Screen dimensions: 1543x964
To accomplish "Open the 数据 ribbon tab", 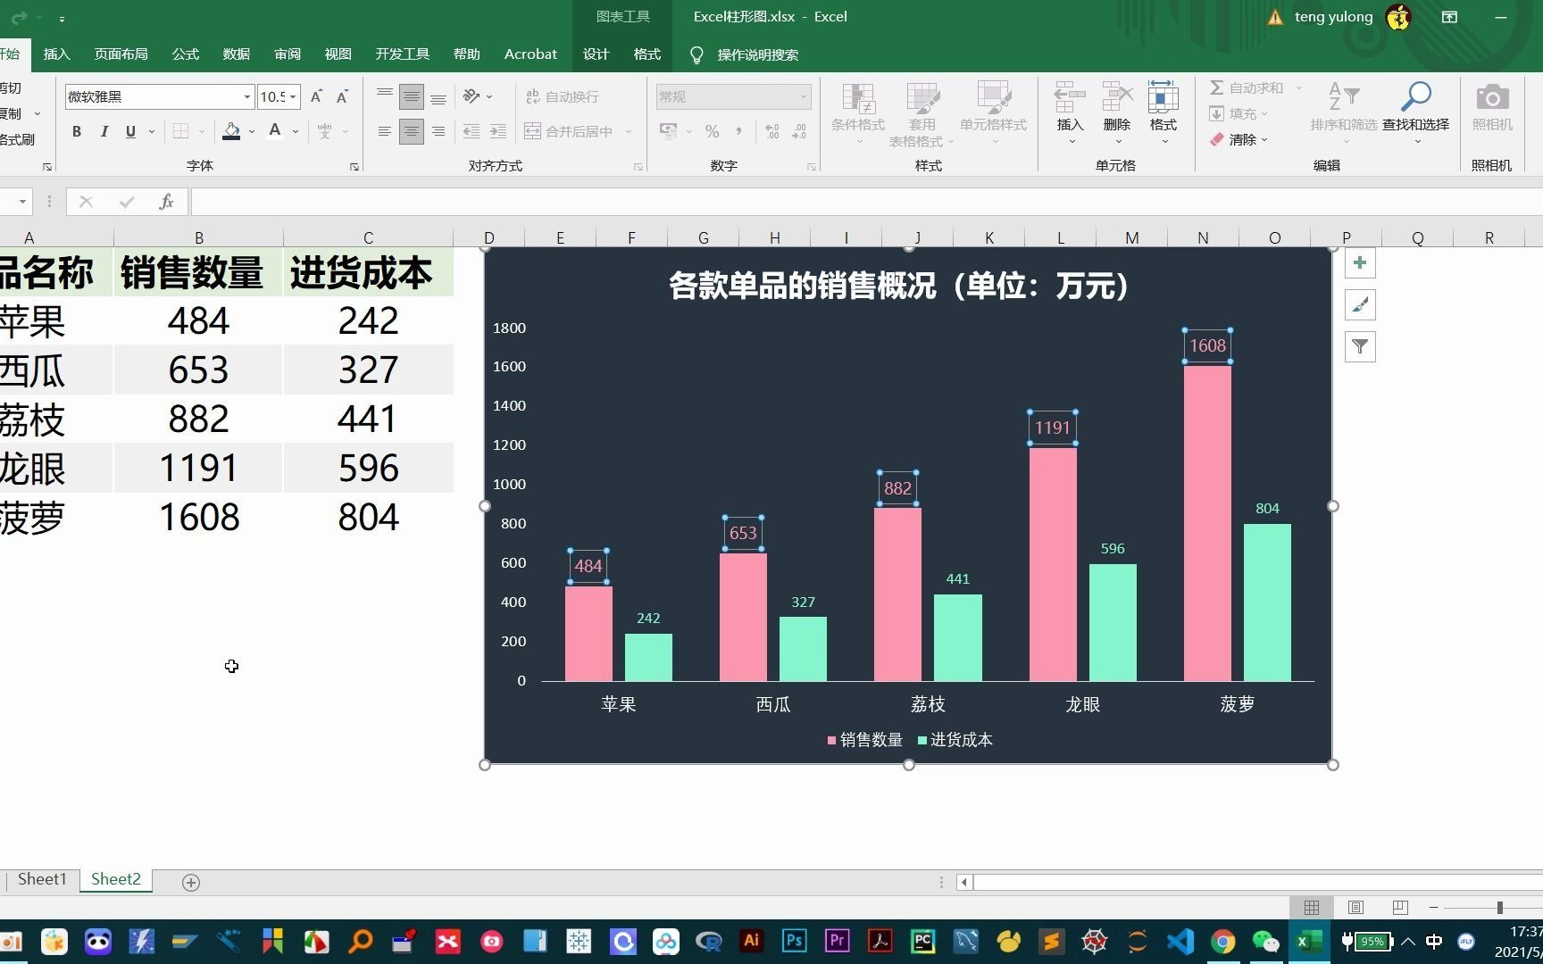I will tap(237, 54).
